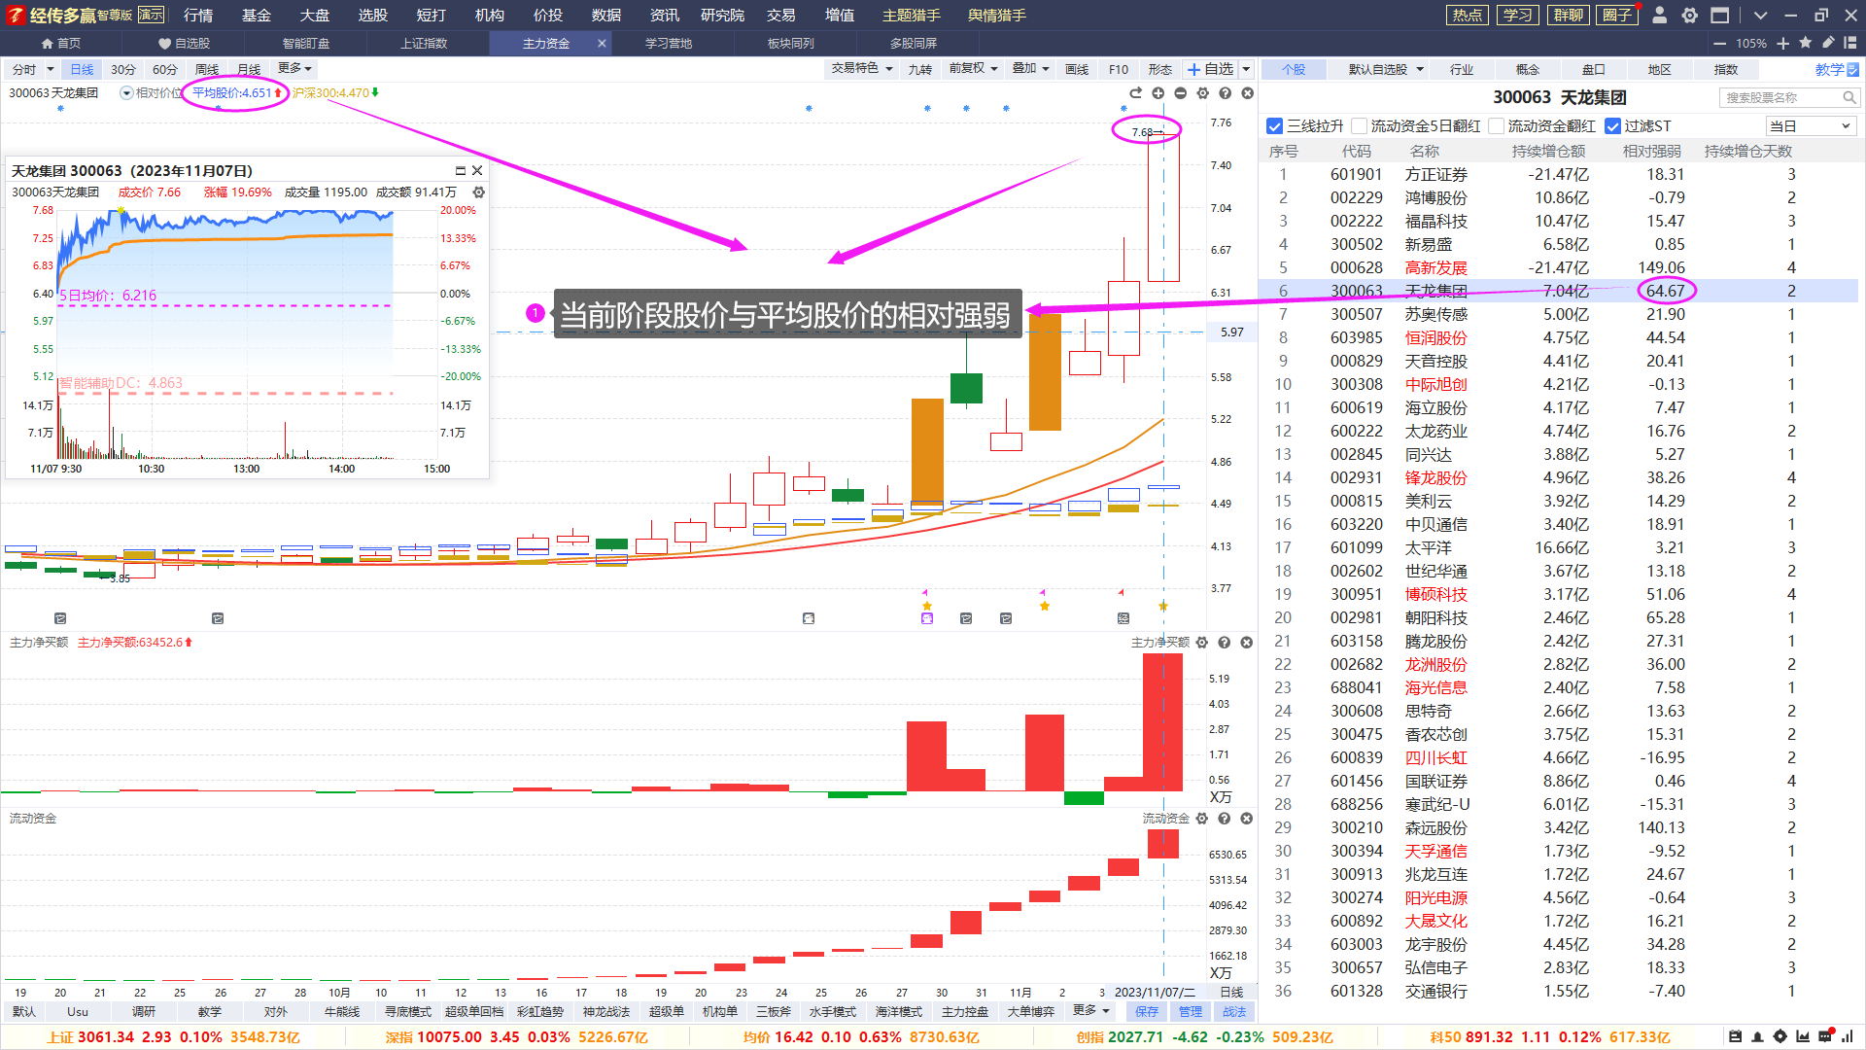Click the F10 button
This screenshot has height=1050, width=1866.
point(1119,69)
